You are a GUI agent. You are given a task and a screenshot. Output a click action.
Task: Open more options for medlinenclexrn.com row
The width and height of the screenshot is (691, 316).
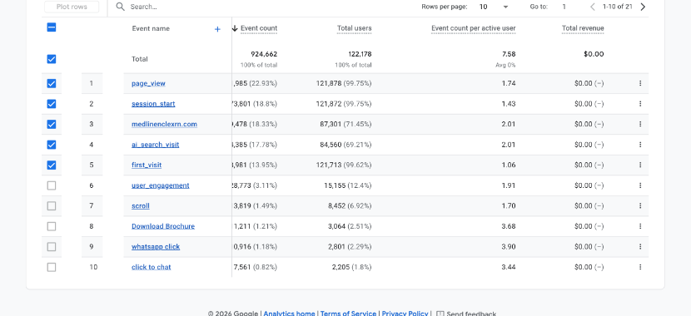[x=640, y=124]
